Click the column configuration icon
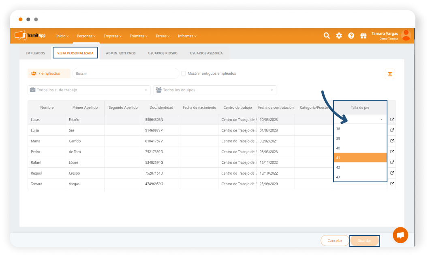The height and width of the screenshot is (257, 430). click(390, 74)
